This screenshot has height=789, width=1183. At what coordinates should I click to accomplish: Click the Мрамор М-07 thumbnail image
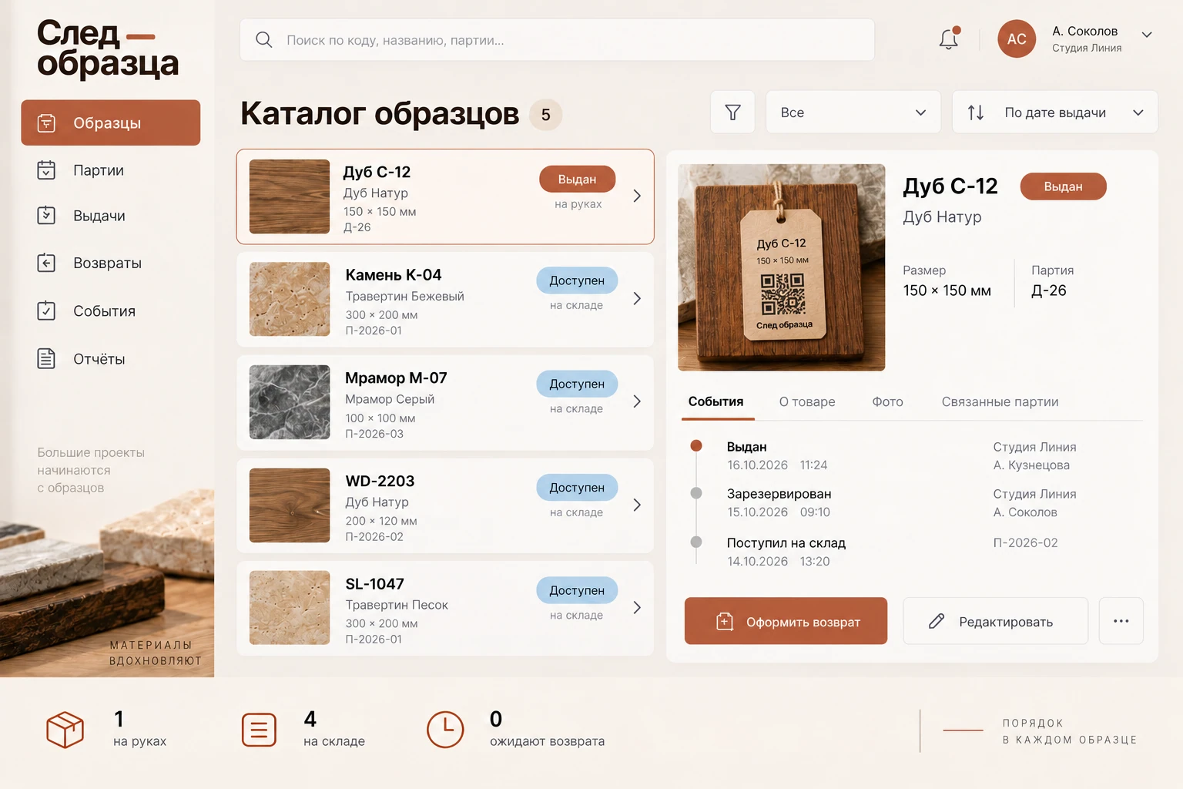[x=290, y=402]
